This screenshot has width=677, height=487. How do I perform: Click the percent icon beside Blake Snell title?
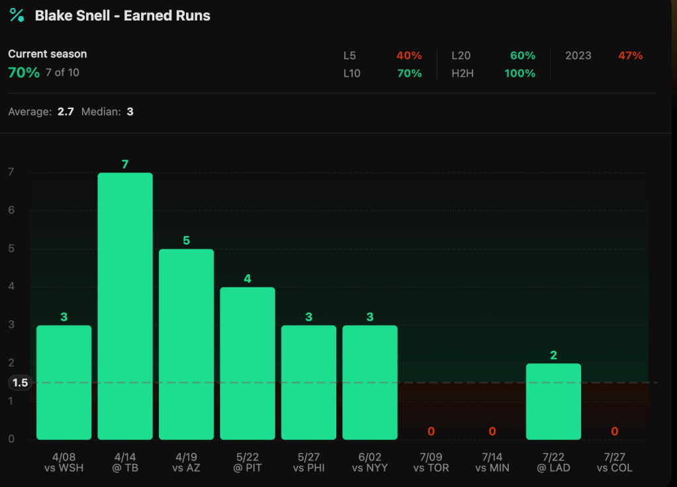(17, 16)
